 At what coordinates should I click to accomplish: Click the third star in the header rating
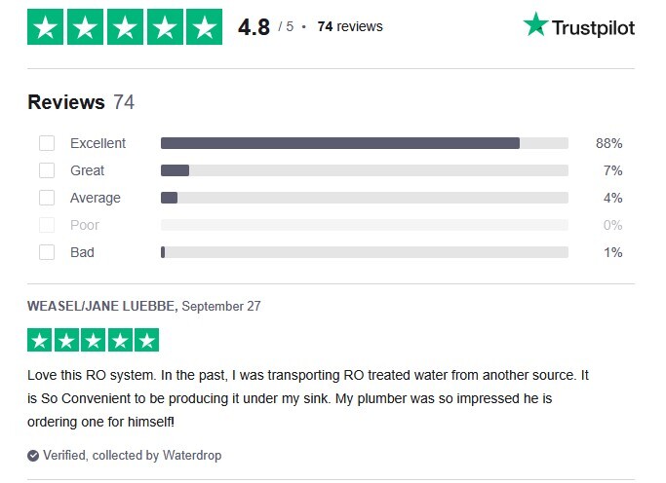125,26
